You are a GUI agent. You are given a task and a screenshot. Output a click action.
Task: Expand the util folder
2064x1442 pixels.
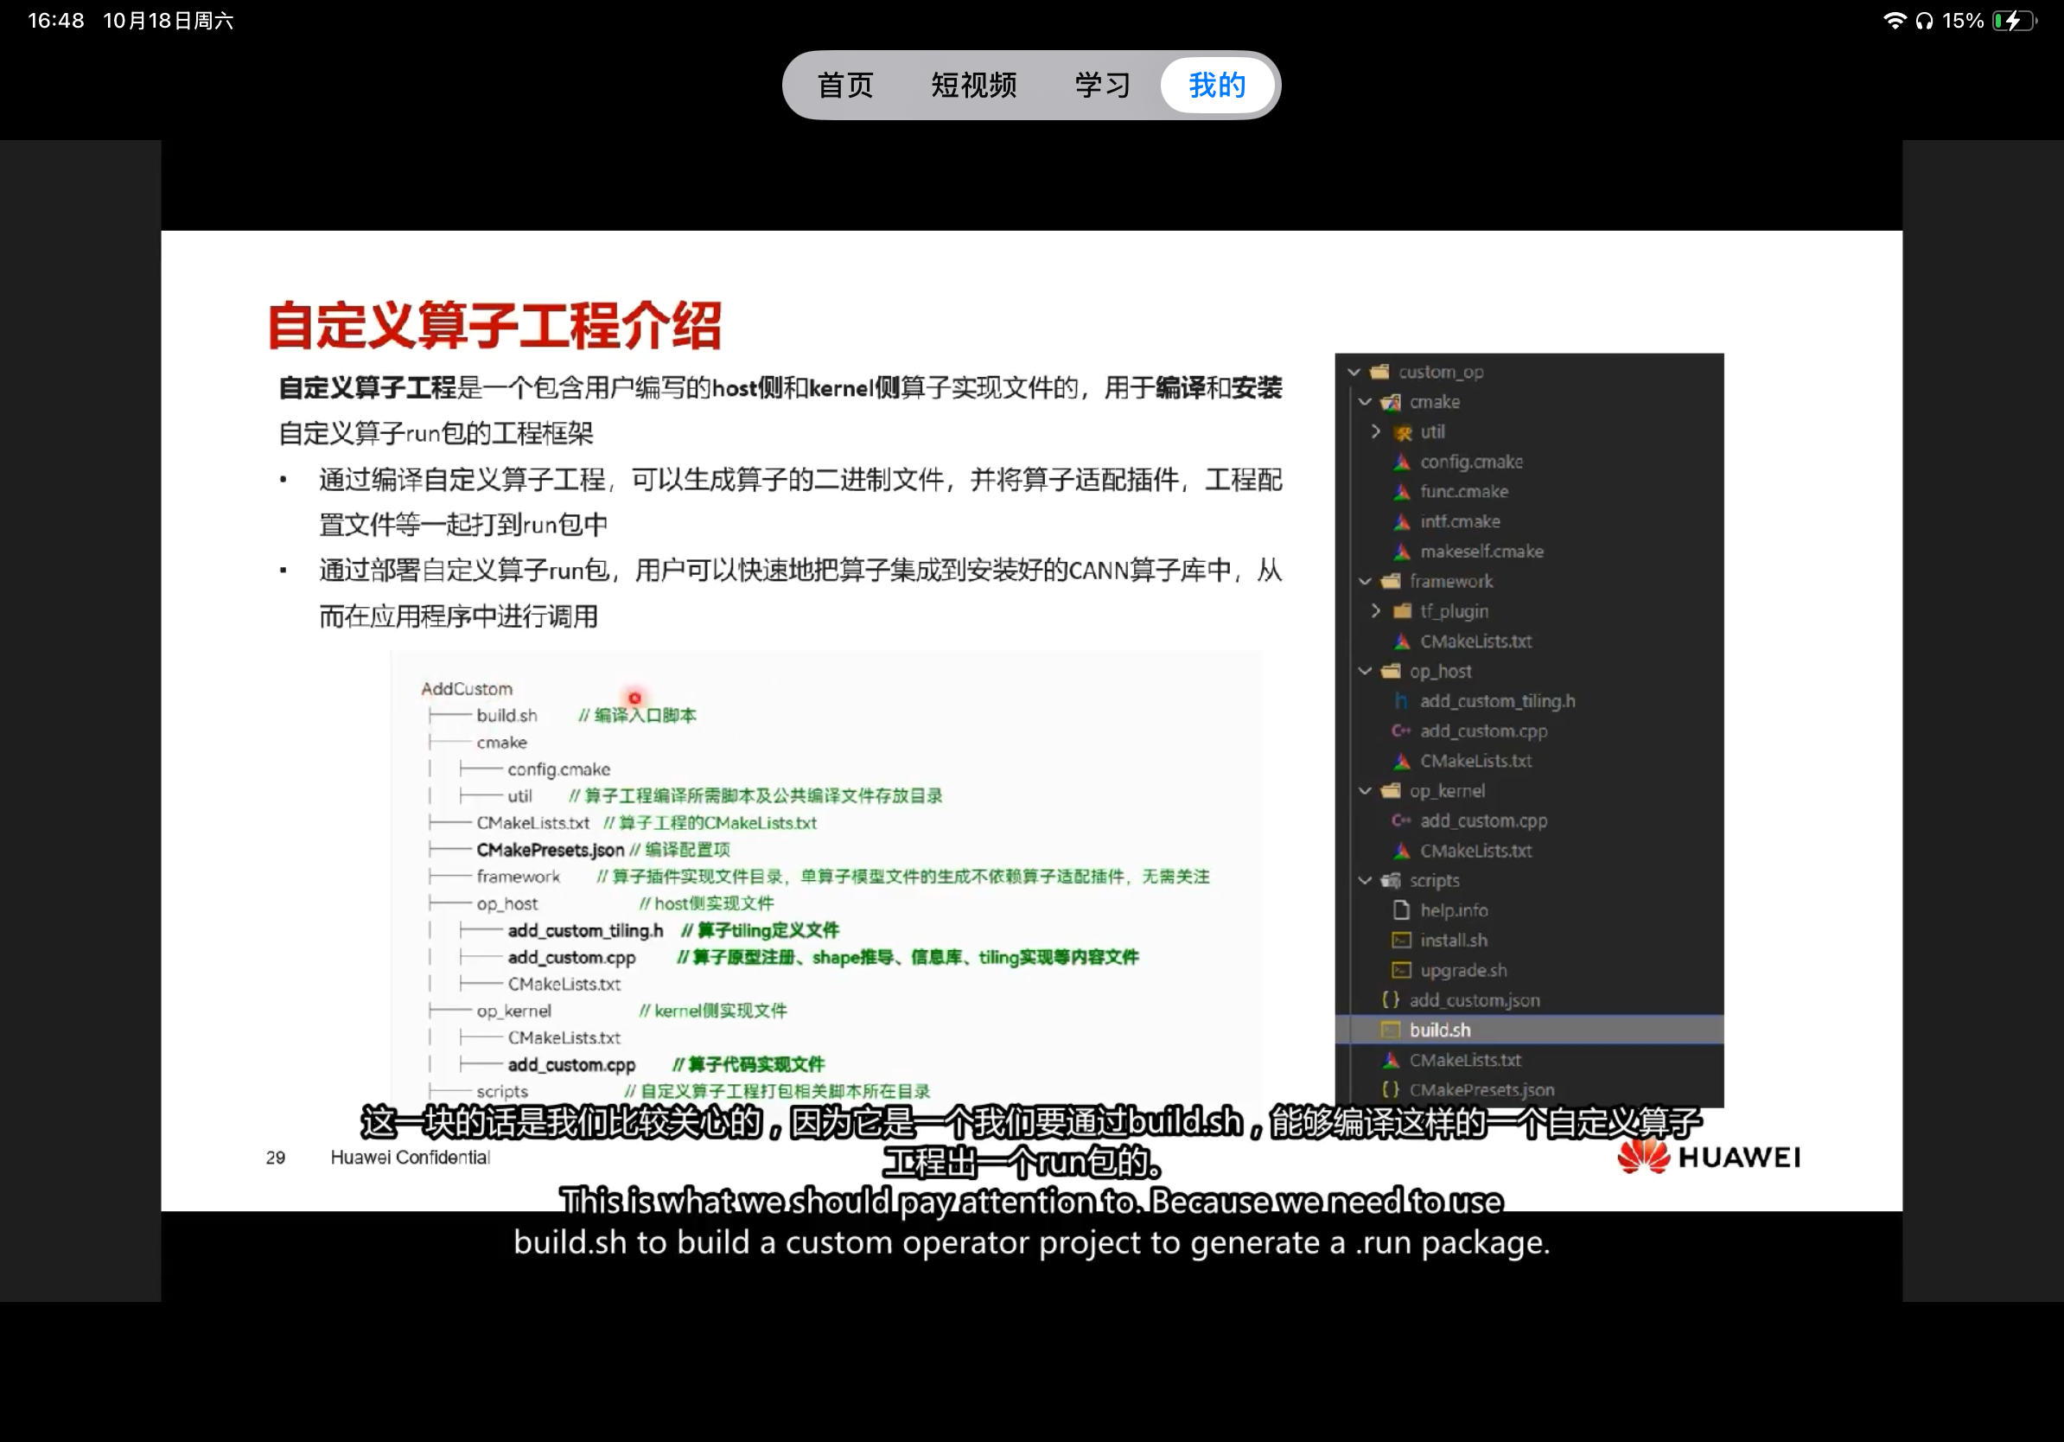pos(1376,431)
